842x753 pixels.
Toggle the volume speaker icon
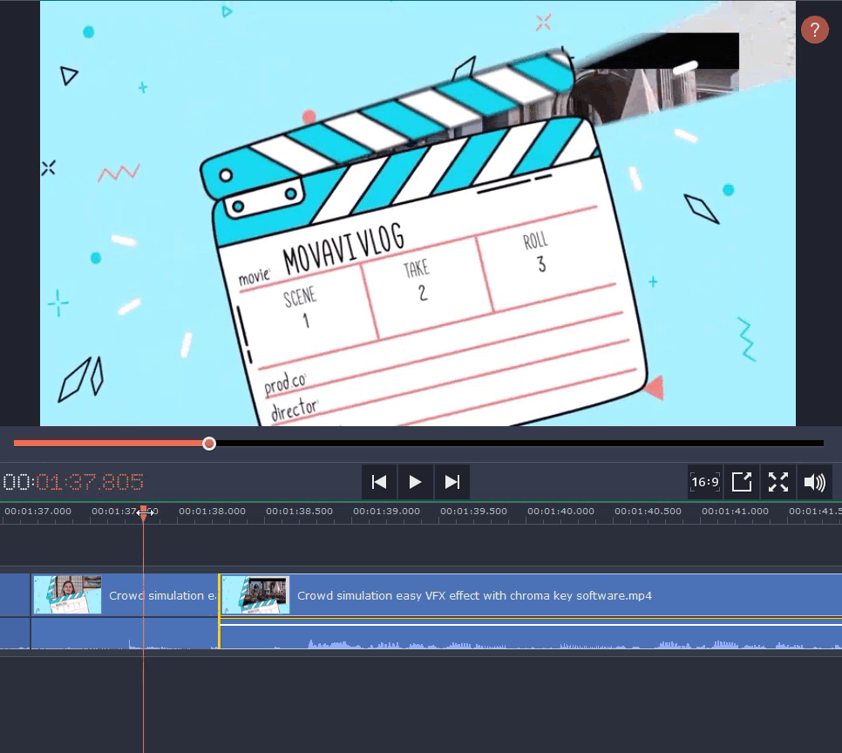coord(815,482)
